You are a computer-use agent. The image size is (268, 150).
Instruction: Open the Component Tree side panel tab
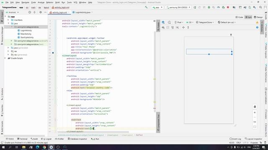tap(158, 122)
